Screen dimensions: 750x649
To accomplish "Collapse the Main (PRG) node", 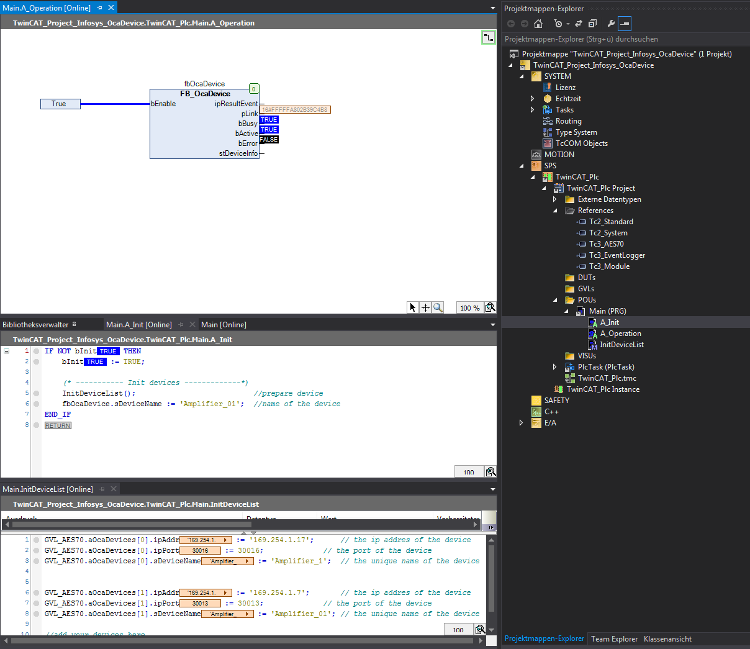I will pos(566,311).
